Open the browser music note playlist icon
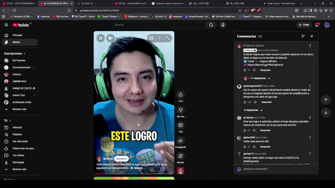Viewport: 335px width, 188px height. (x=305, y=10)
